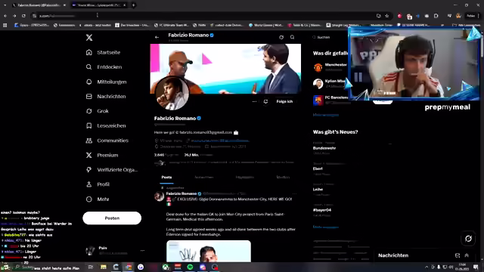
Task: Open the Leihe trend
Action: [x=318, y=190]
